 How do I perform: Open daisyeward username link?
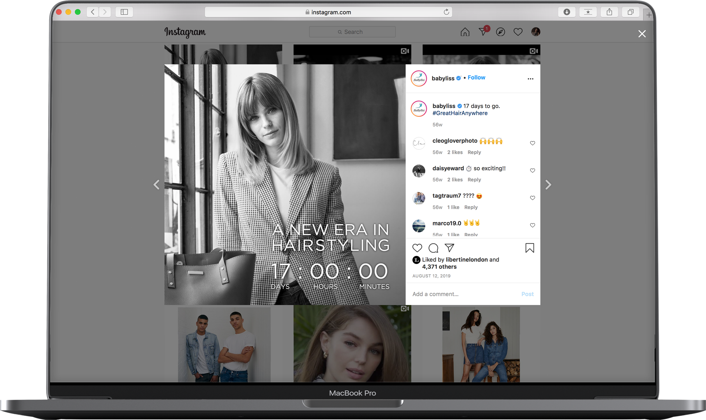448,168
